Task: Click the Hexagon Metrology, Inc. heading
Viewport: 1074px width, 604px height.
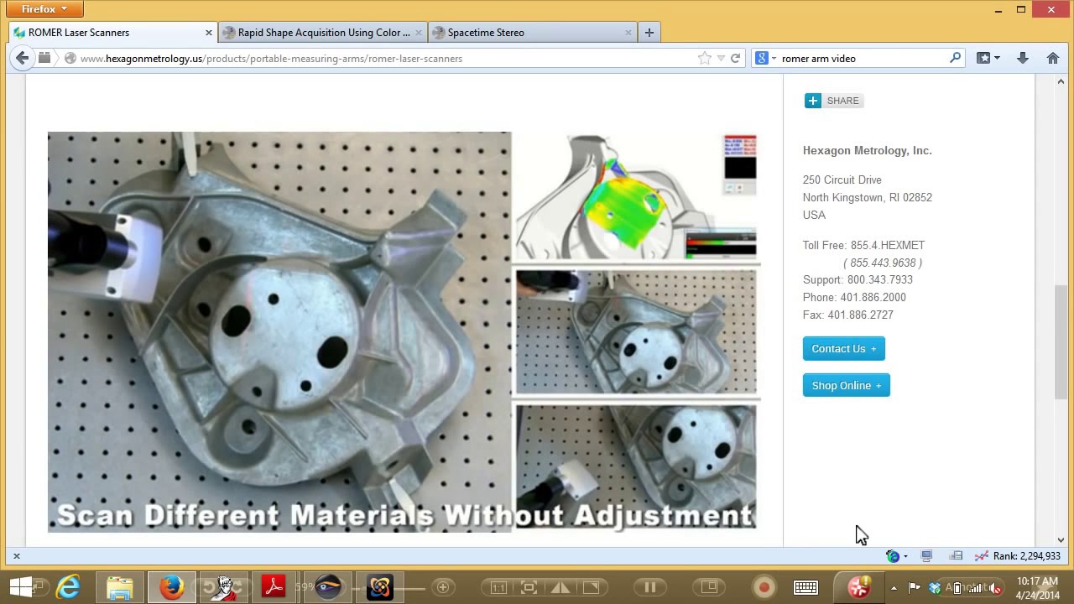Action: pos(867,151)
